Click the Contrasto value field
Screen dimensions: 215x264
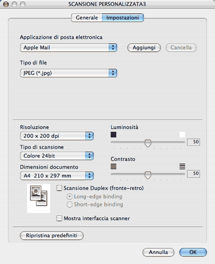pyautogui.click(x=193, y=174)
